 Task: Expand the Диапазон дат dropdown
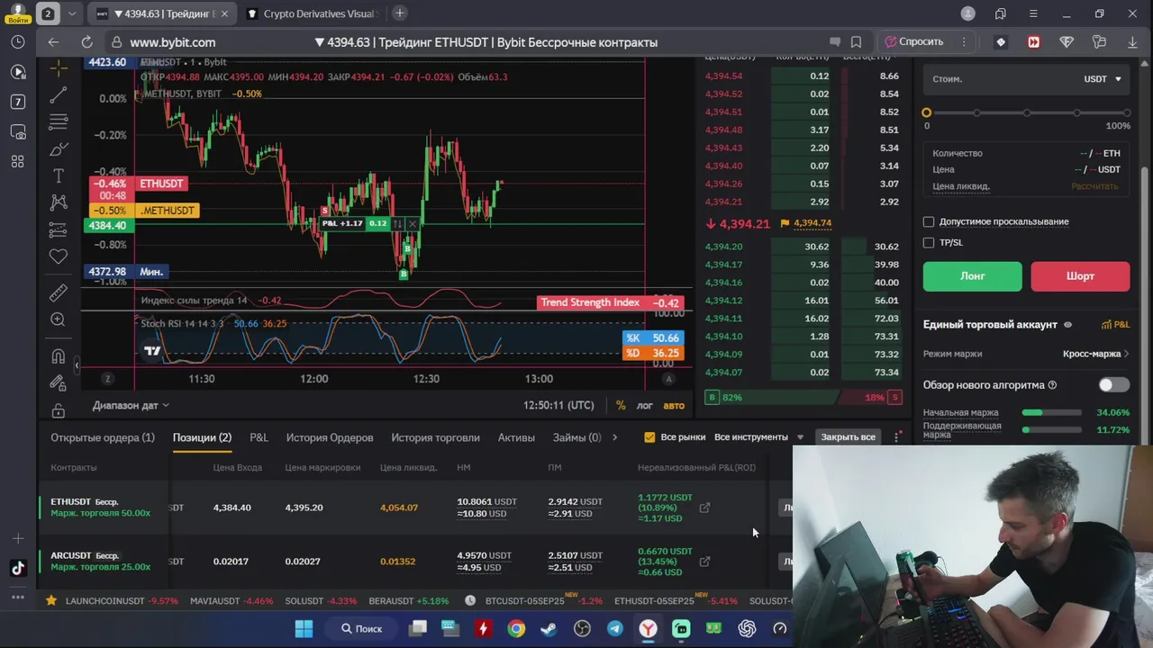[131, 406]
